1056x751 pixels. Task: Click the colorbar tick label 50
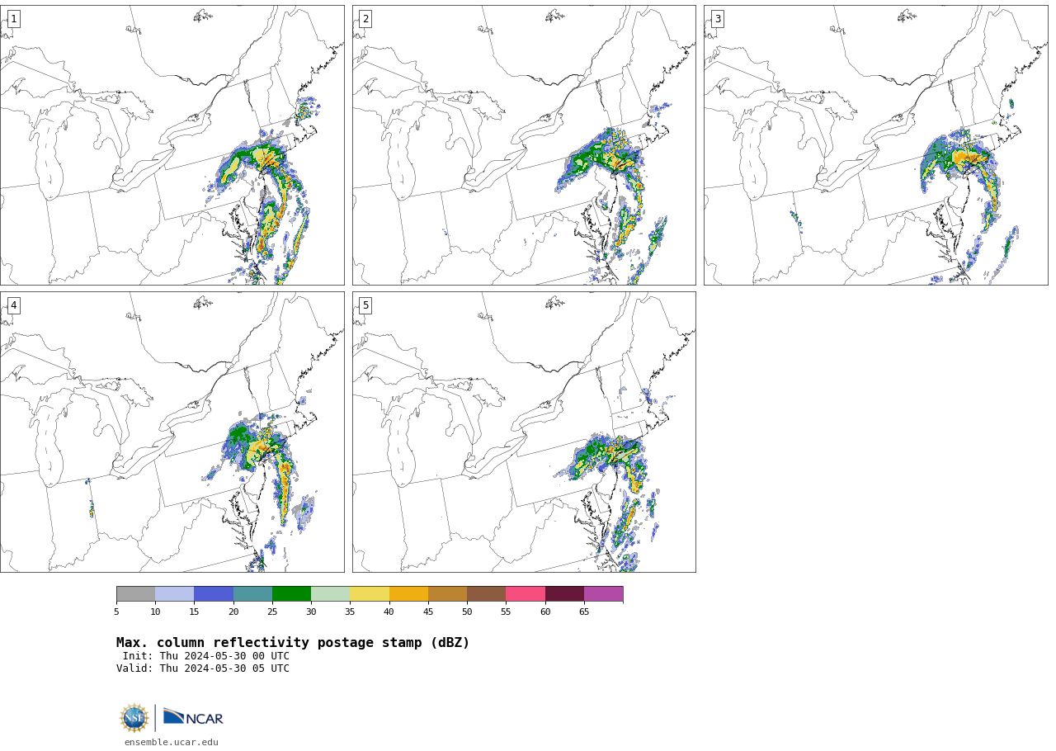[x=467, y=612]
